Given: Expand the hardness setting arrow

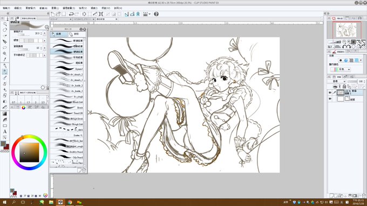Looking at the screenshot, I should pos(45,40).
